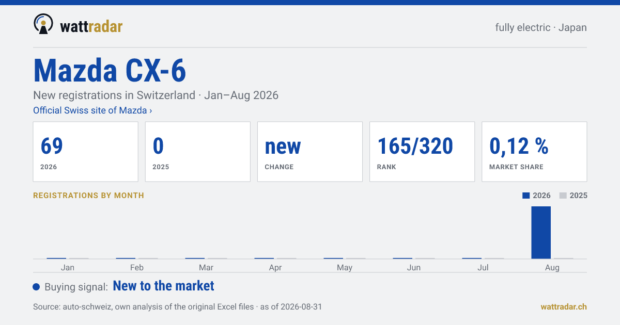620x325 pixels.
Task: Select the 'fully electric · Japan' label
Action: 541,27
